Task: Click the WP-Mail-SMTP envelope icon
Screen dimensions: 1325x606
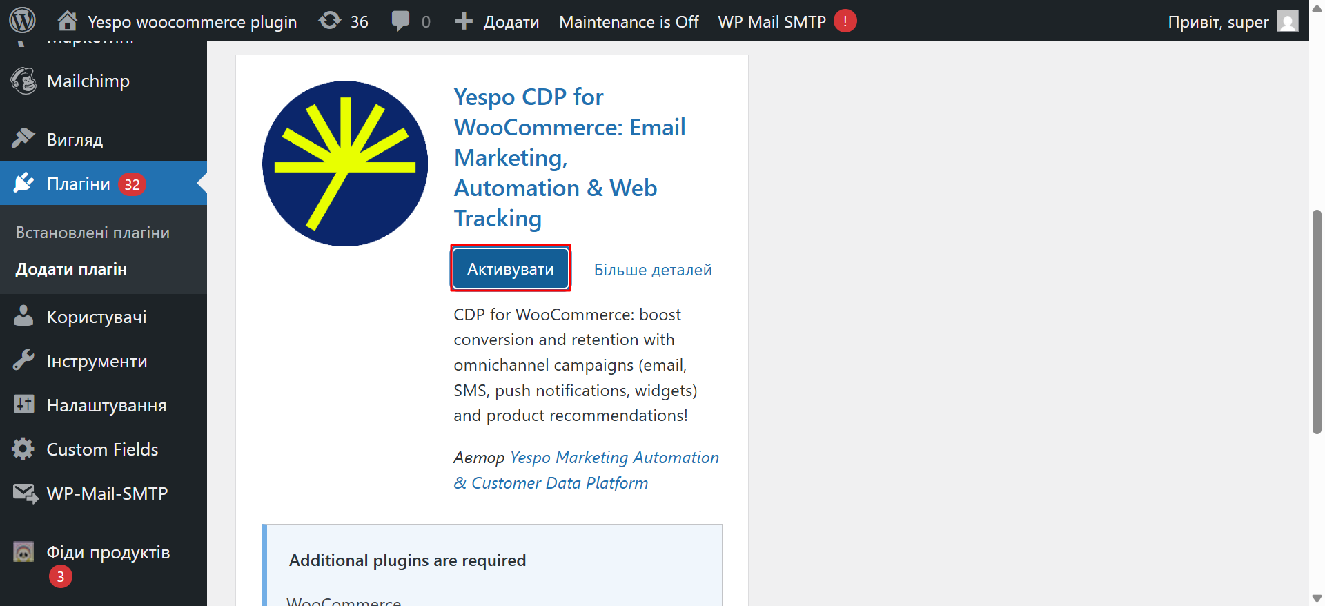Action: click(25, 493)
